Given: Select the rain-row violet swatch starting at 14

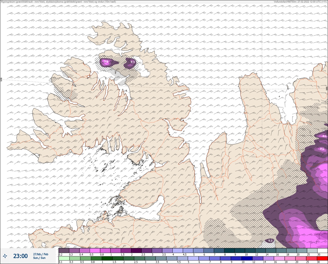Looking at the screenshot, I should click(269, 258).
